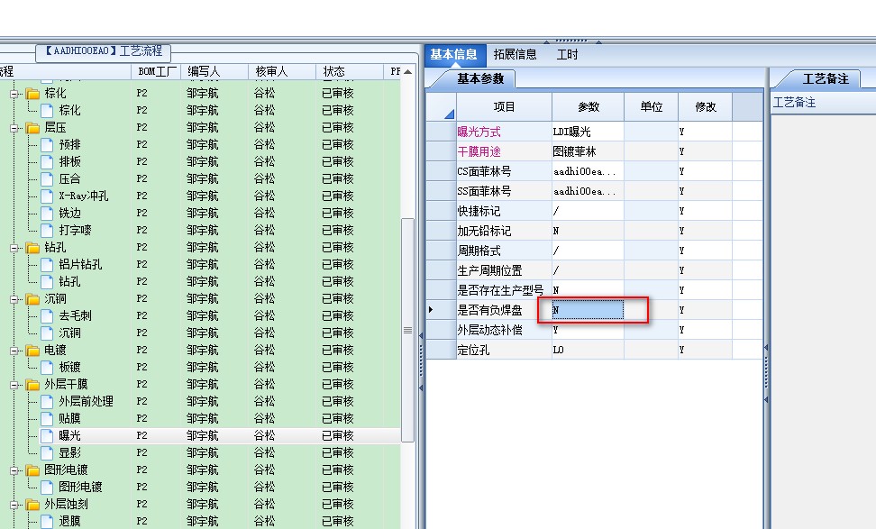This screenshot has height=529, width=876.
Task: Select the 图形电镀 child process row
Action: (x=80, y=488)
